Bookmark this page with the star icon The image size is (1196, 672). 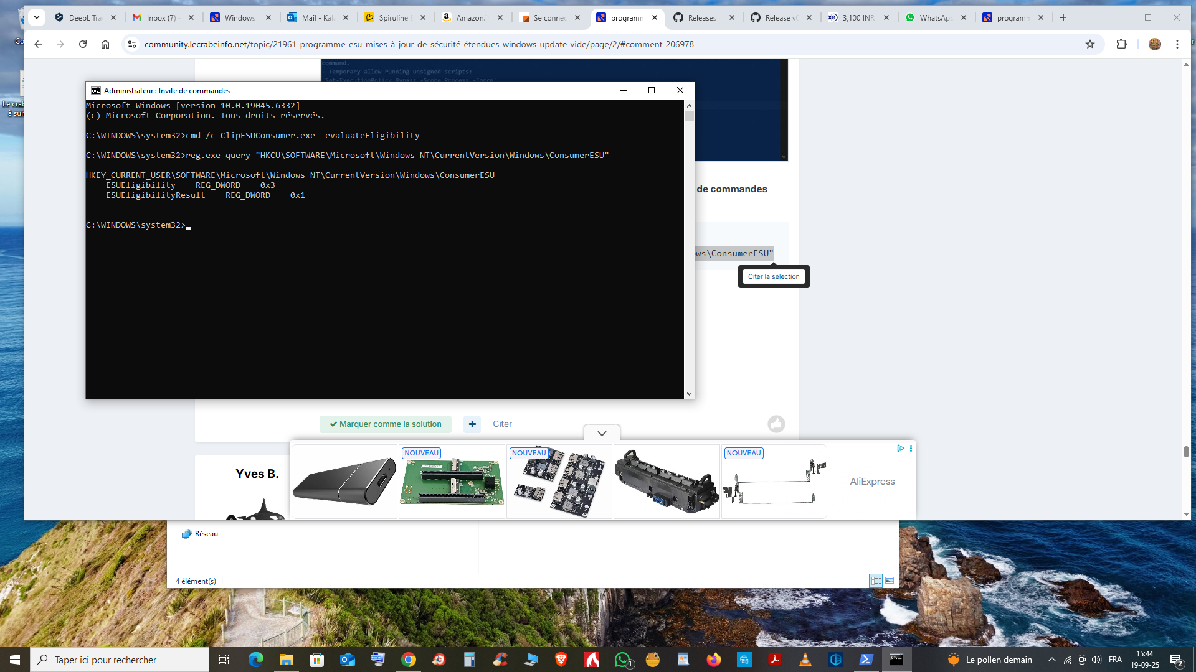(x=1089, y=44)
